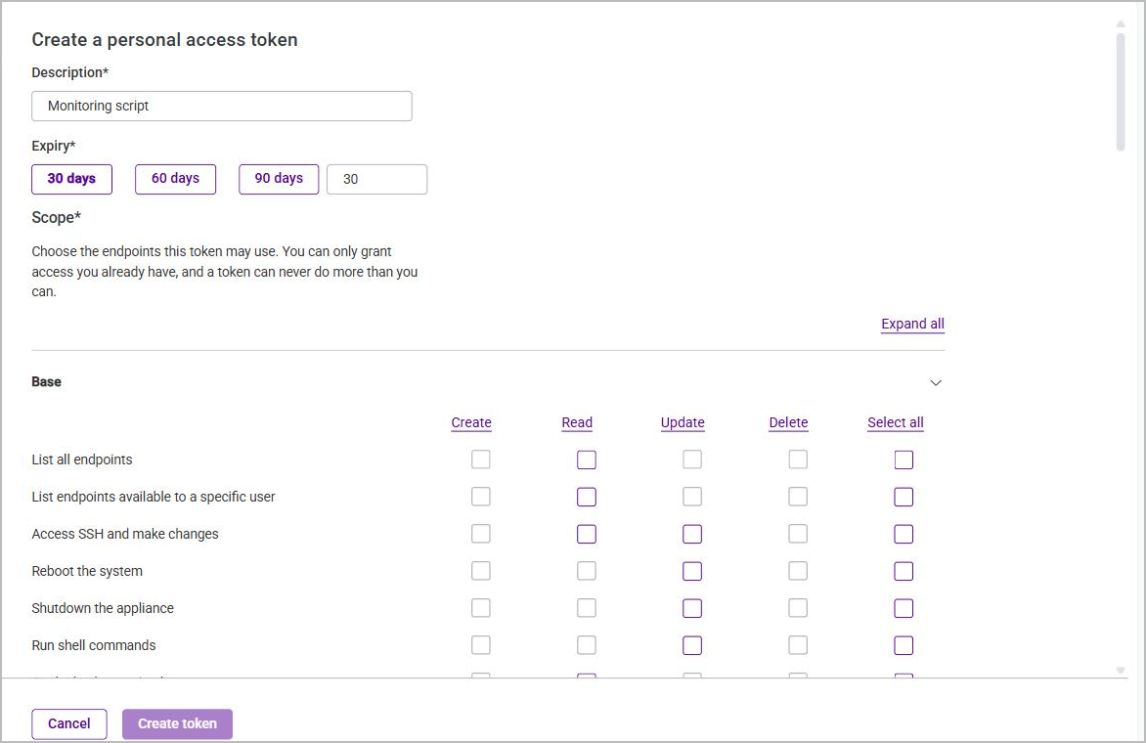
Task: Collapse the Base section chevron
Action: pyautogui.click(x=936, y=383)
